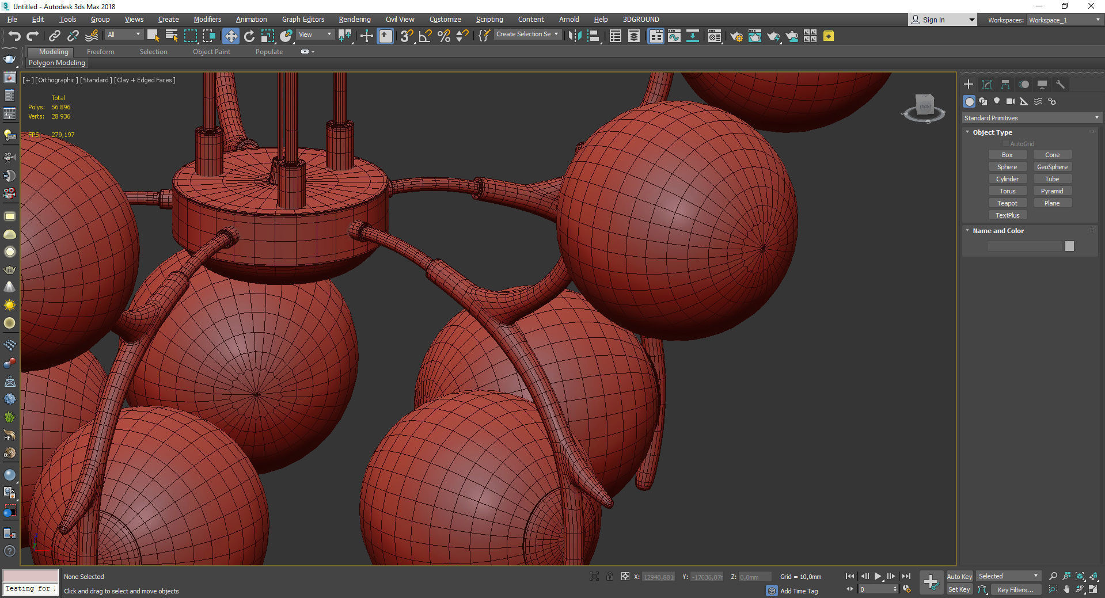Toggle the 3D Snaps button
The image size is (1105, 598).
coord(407,36)
